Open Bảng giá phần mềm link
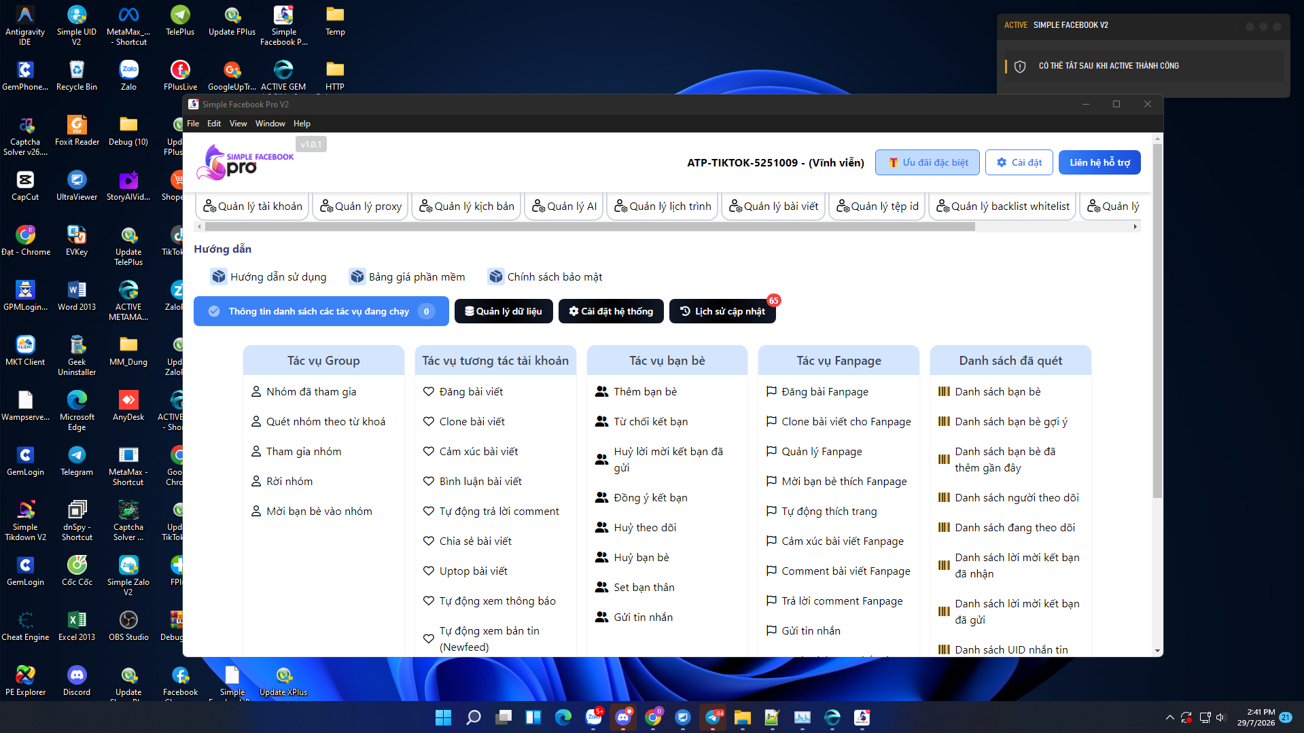The height and width of the screenshot is (733, 1304). coord(407,276)
